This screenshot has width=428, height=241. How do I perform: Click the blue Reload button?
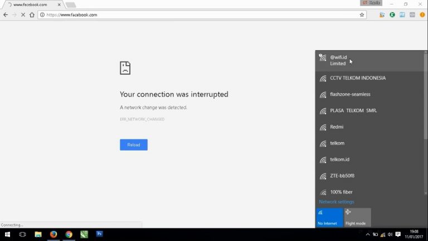tap(134, 145)
